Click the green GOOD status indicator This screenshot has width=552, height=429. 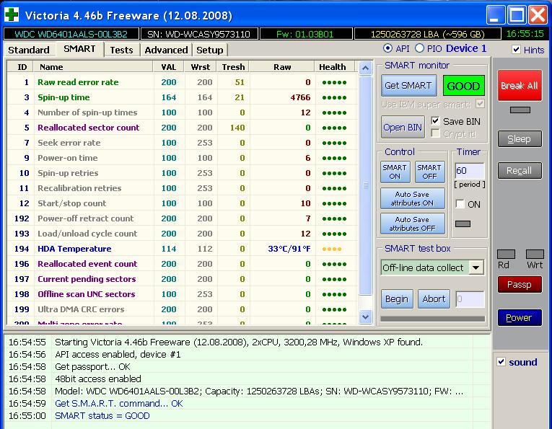[463, 86]
